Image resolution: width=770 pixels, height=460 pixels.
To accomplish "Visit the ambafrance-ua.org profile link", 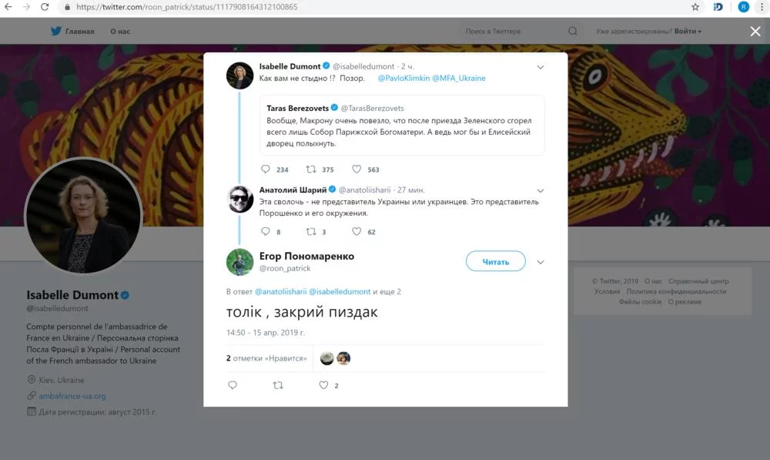I will point(72,396).
